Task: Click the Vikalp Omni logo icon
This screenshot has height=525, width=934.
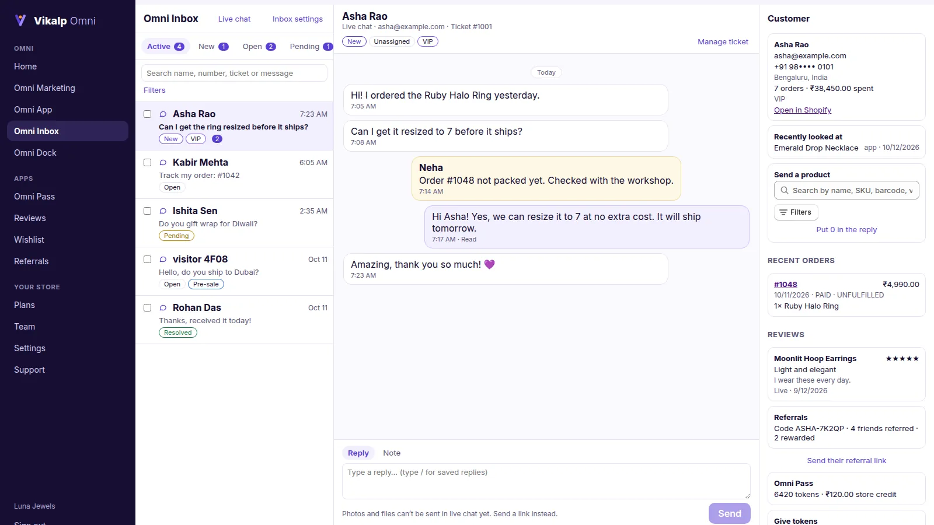Action: [20, 20]
